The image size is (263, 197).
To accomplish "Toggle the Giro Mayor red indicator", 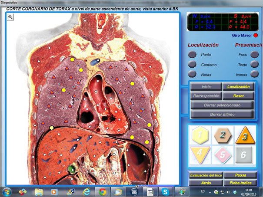I will coord(256,35).
